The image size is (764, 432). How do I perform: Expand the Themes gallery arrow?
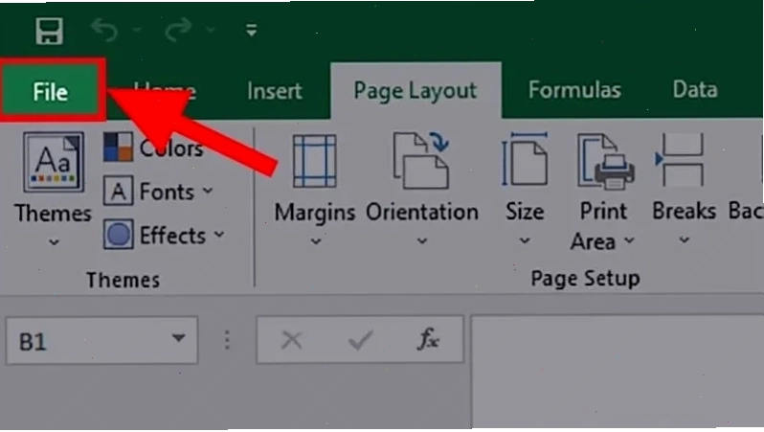coord(54,241)
